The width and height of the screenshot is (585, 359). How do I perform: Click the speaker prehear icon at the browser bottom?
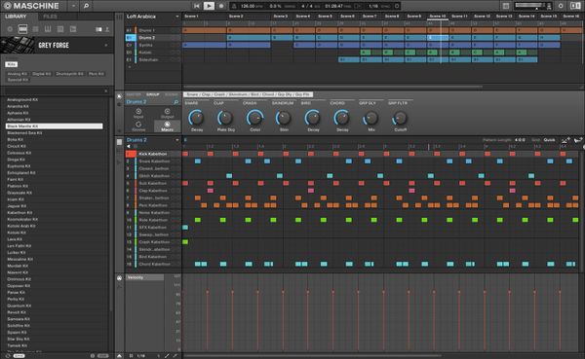point(8,356)
